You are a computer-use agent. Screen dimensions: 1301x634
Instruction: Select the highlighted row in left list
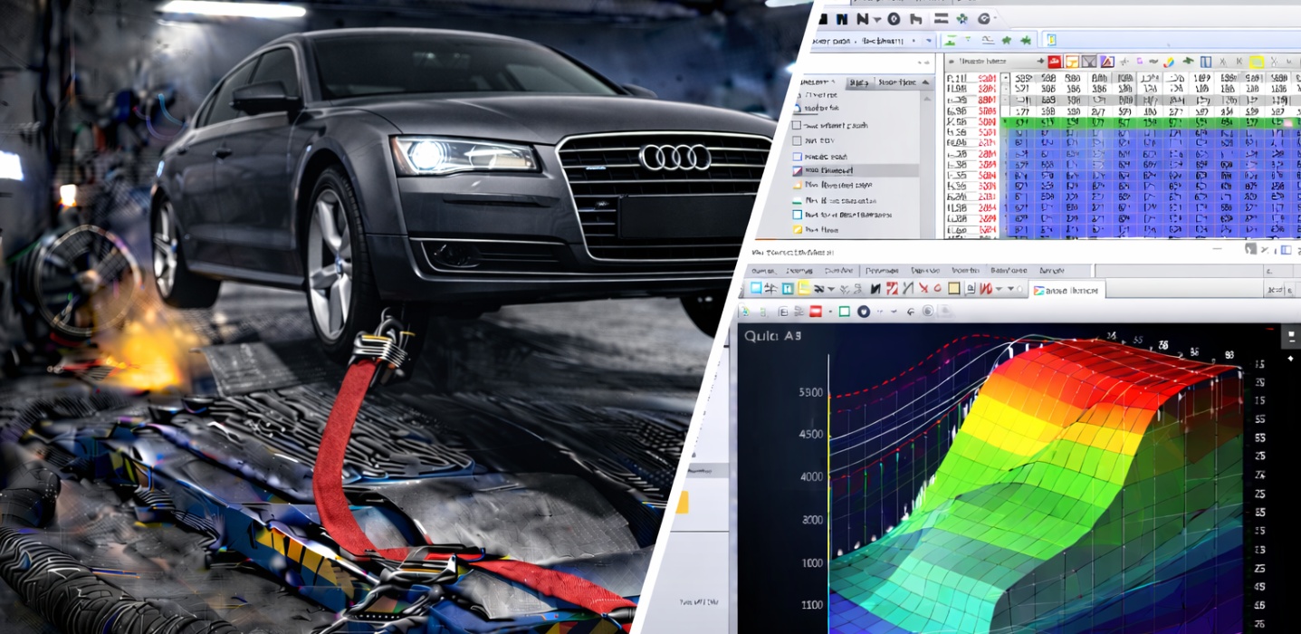[x=855, y=170]
